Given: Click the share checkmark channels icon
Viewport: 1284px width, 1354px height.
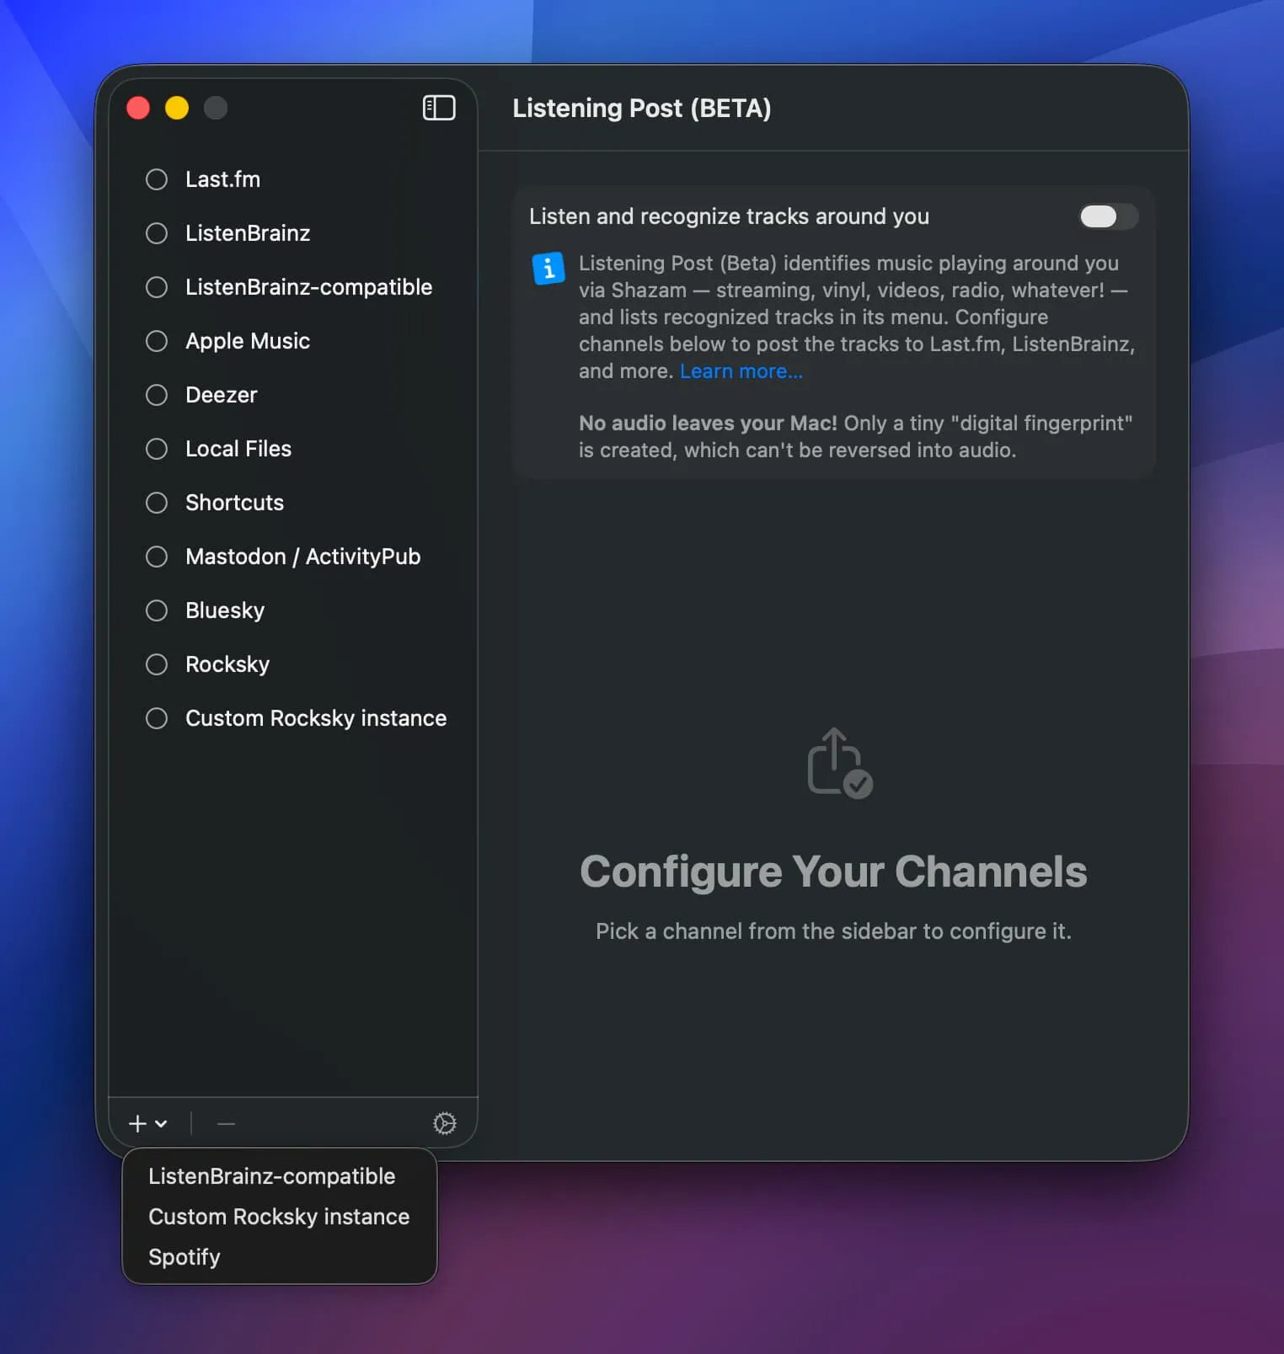Looking at the screenshot, I should 839,763.
